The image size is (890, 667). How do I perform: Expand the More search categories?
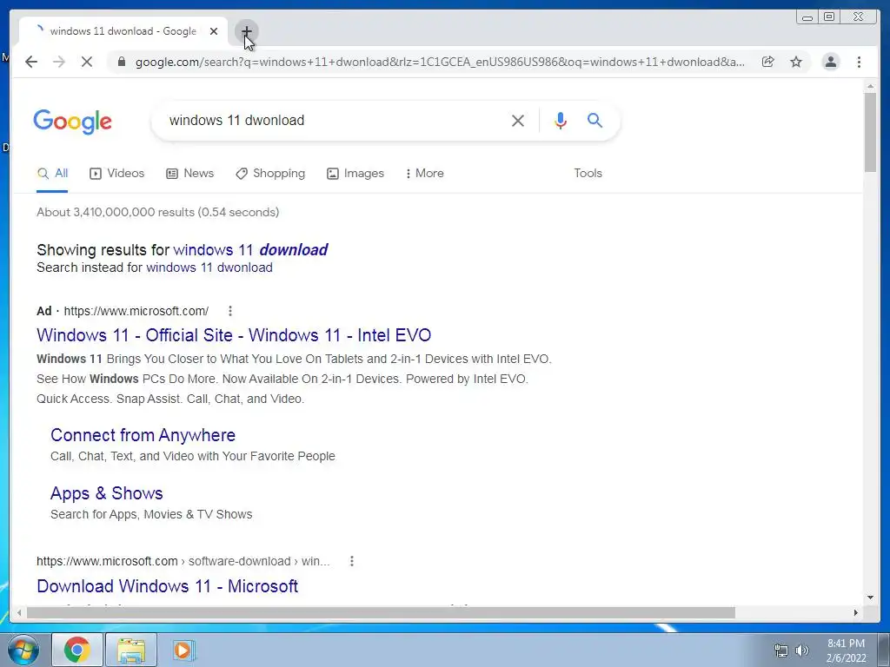[x=424, y=174]
